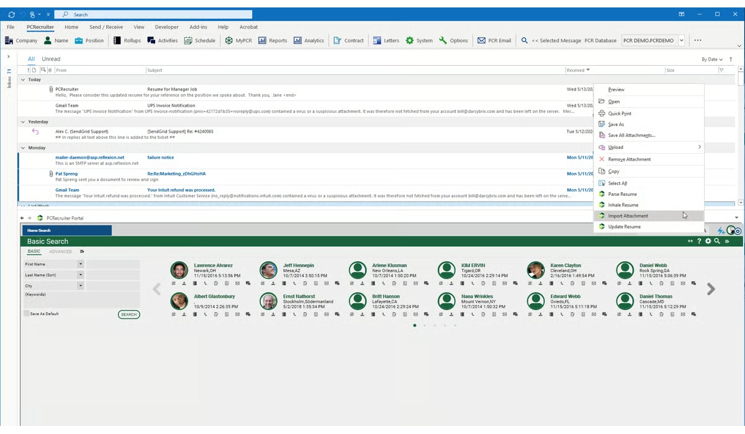Click the PCR Email button

click(494, 40)
